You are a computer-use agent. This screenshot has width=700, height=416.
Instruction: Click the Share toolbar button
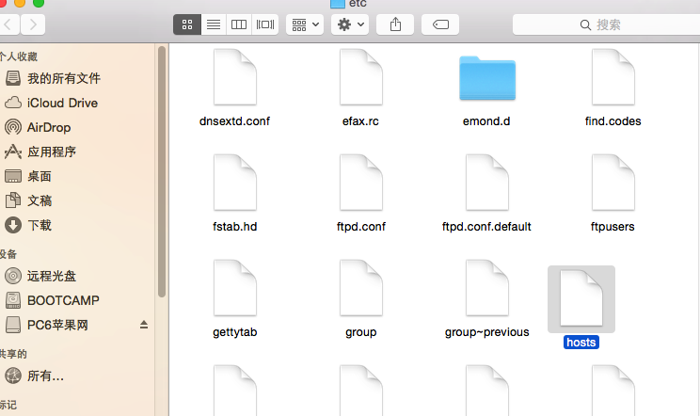pyautogui.click(x=395, y=24)
